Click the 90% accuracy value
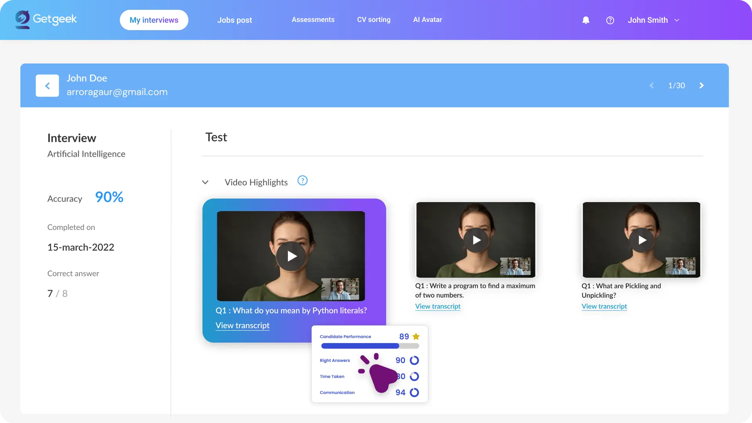Viewport: 752px width, 423px height. tap(109, 197)
